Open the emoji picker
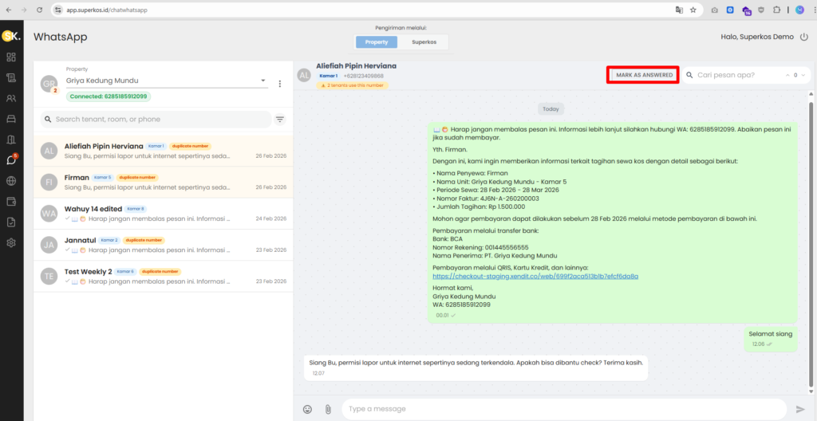 (307, 409)
